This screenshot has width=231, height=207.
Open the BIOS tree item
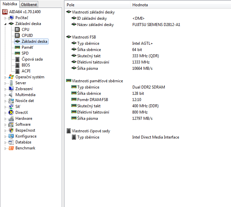(x=26, y=65)
